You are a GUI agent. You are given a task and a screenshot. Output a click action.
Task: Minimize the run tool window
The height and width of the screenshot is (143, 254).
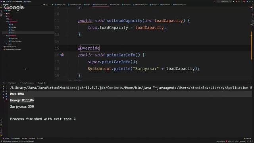click(x=250, y=83)
